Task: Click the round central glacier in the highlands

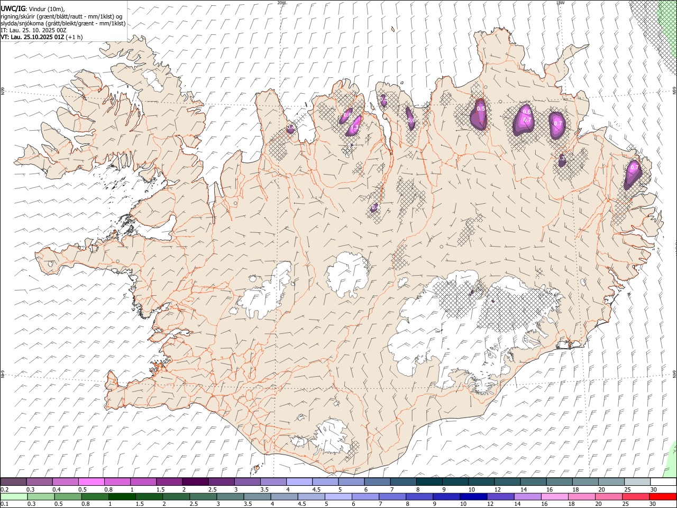Action: pos(347,275)
